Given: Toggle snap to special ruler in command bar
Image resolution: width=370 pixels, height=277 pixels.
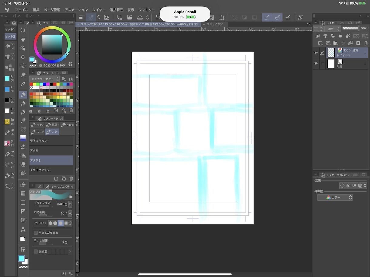Looking at the screenshot, I should [277, 17].
